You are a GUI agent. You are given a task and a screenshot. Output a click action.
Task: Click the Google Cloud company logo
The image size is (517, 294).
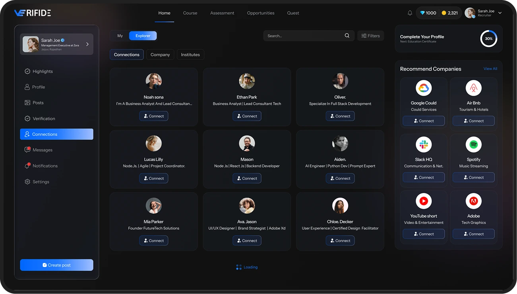click(x=424, y=88)
